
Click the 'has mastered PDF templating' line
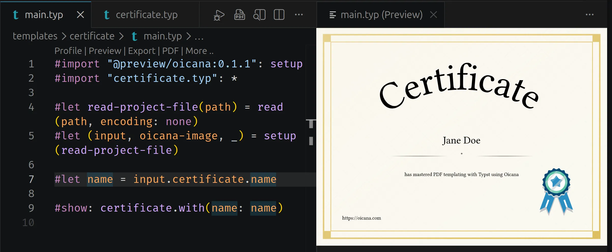(461, 174)
